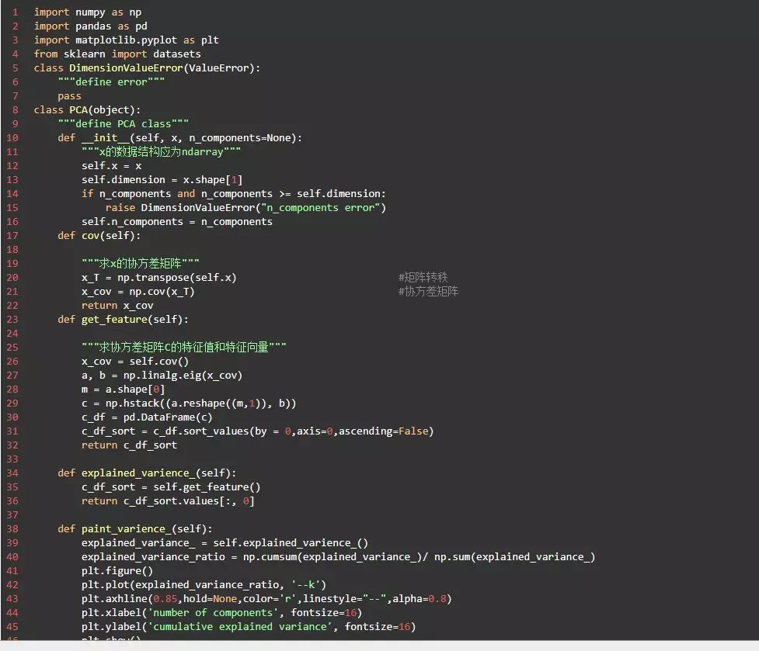Click 'def cov(self):' line

[x=99, y=237]
